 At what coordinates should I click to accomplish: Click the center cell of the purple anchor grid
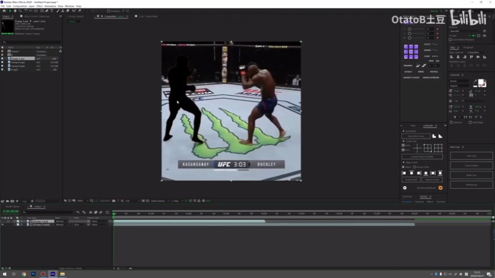(x=411, y=52)
